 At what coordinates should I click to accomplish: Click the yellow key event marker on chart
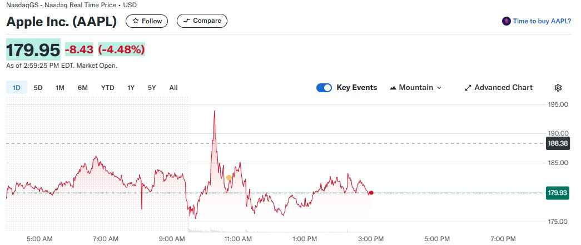(x=229, y=178)
